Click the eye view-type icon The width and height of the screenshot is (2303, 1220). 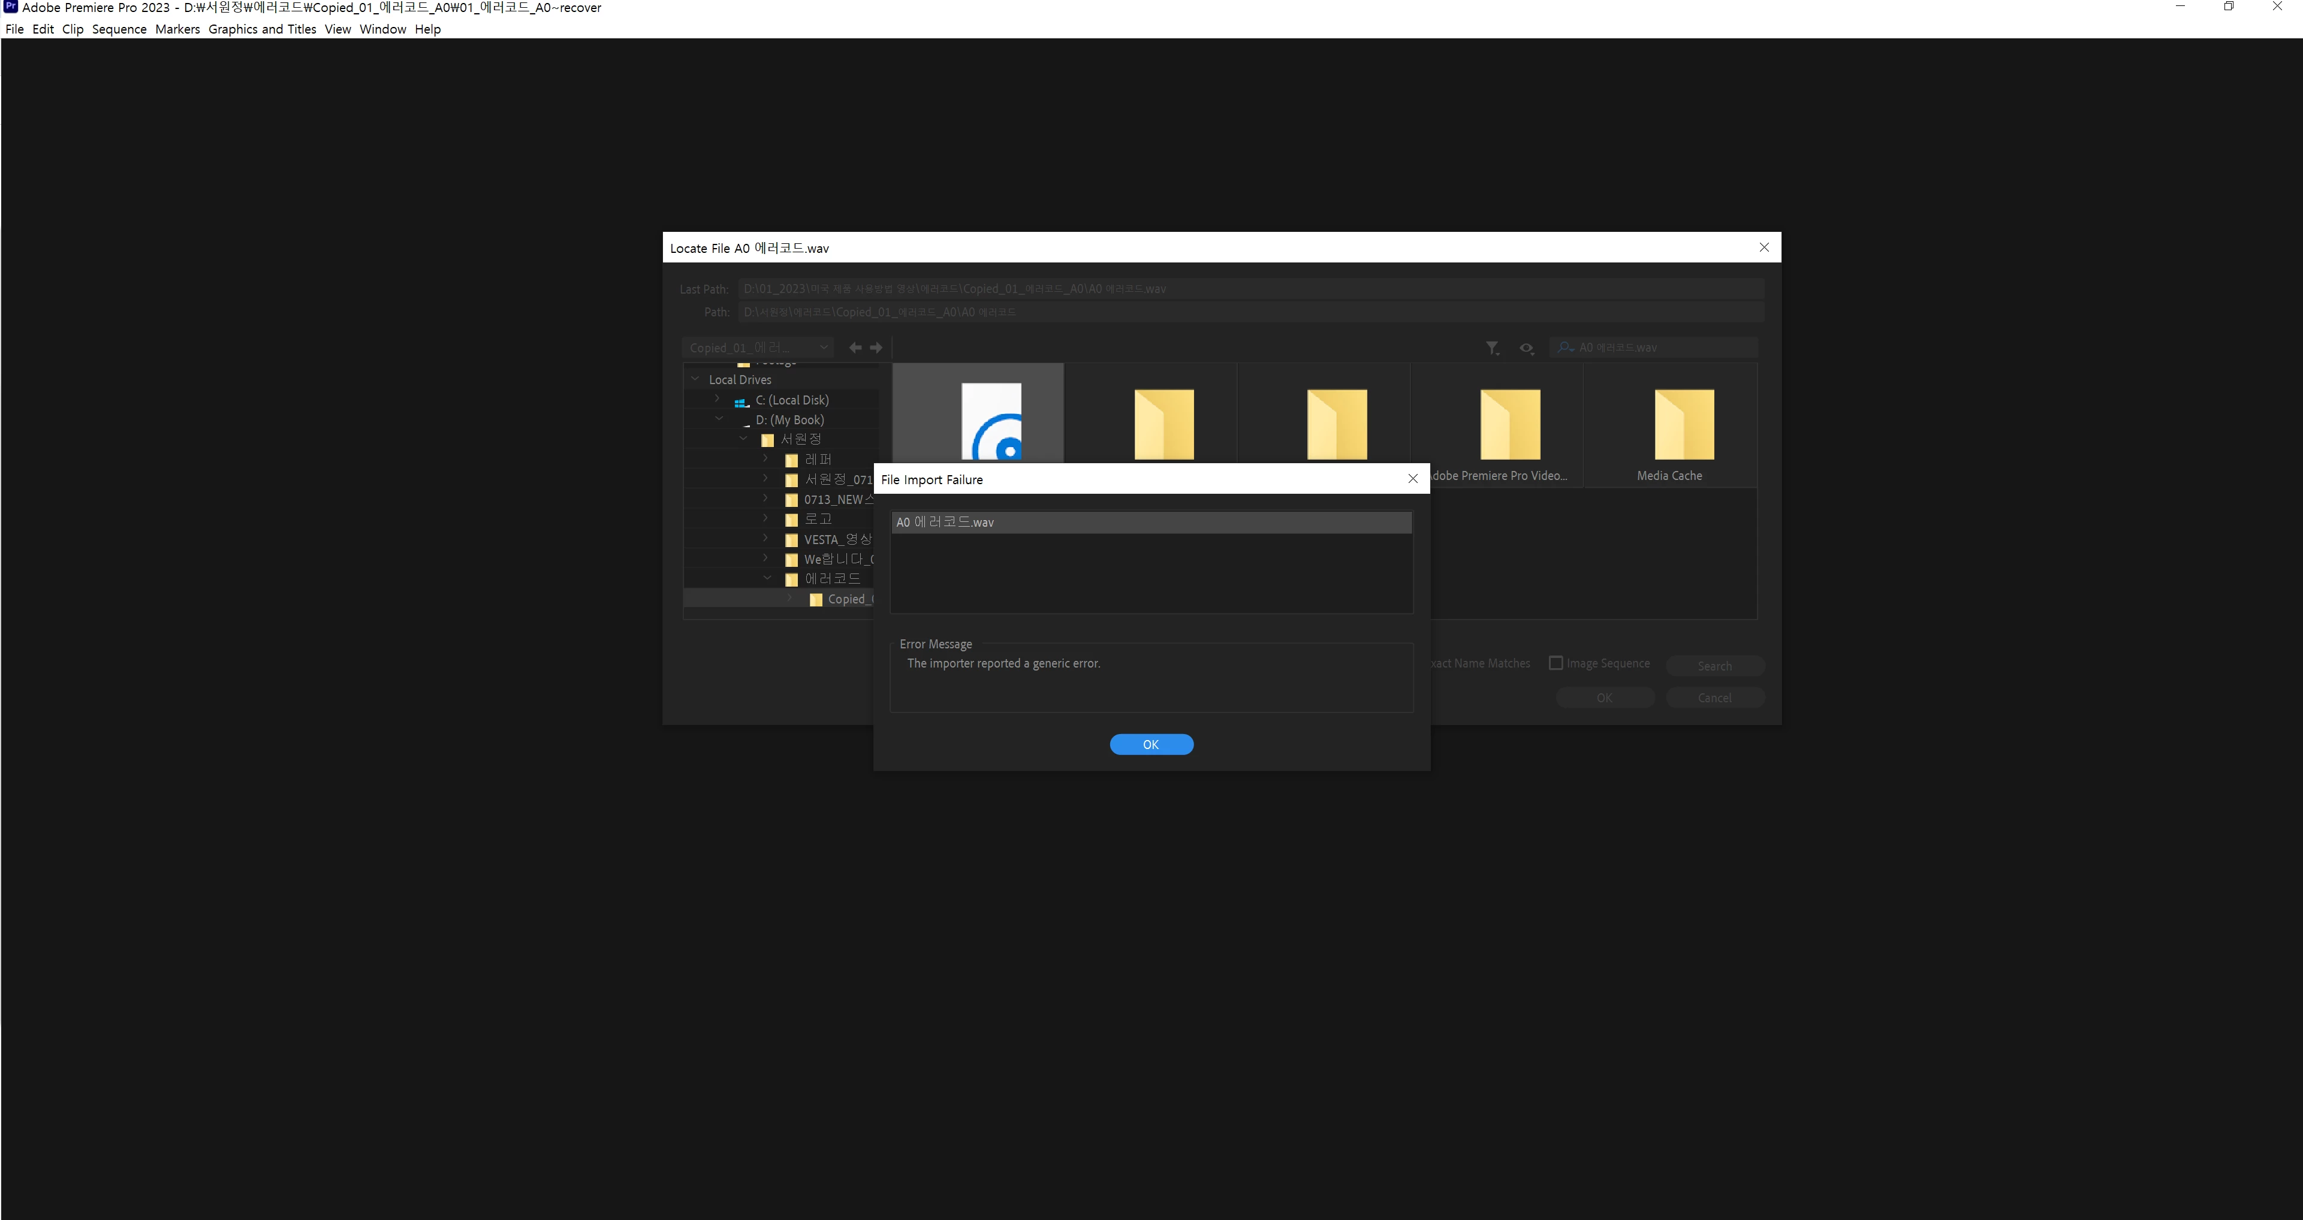(x=1526, y=348)
